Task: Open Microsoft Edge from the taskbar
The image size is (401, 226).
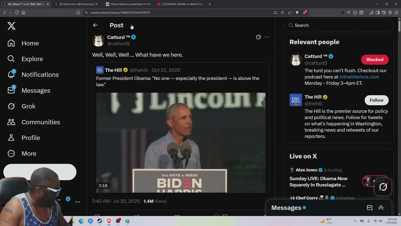Action: pyautogui.click(x=81, y=221)
